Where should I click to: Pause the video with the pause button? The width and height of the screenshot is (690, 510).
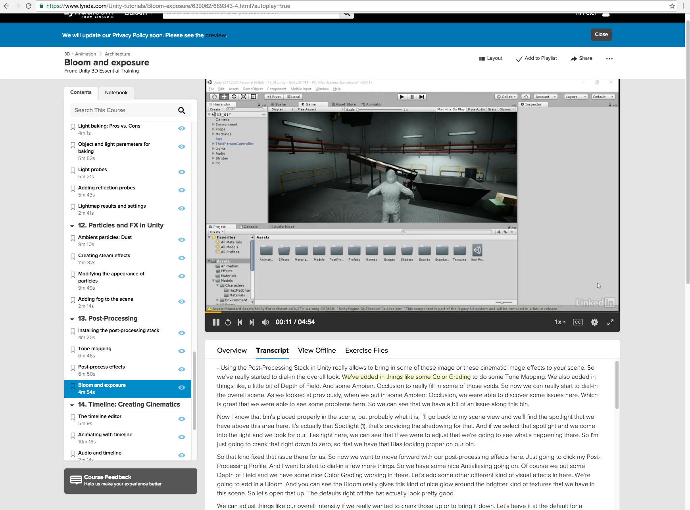(216, 322)
